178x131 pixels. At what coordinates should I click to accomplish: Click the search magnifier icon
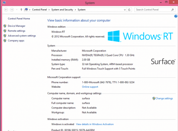click(173, 10)
